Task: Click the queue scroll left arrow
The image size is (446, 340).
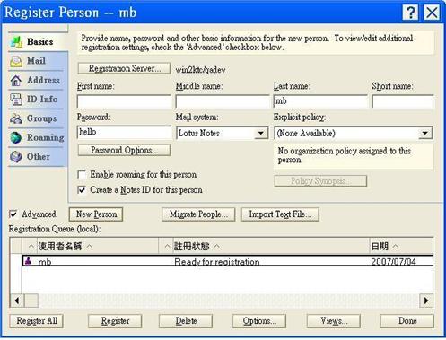Action: pos(17,301)
